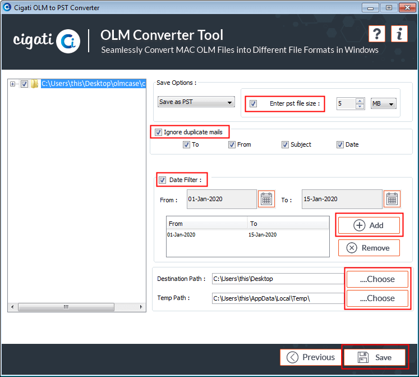Click the Destination Path text field
The height and width of the screenshot is (377, 419).
(278, 279)
